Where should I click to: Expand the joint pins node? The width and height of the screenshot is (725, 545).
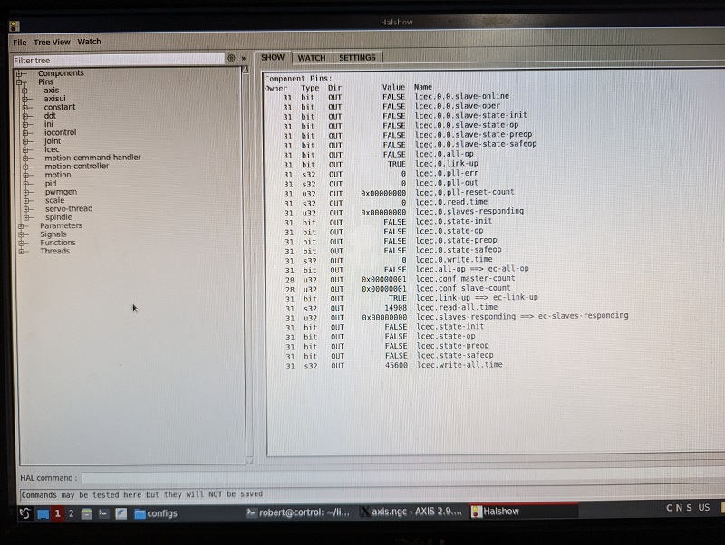click(x=25, y=141)
